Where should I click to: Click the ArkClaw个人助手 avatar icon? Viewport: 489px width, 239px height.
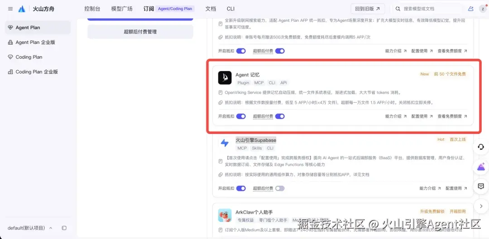(x=225, y=215)
